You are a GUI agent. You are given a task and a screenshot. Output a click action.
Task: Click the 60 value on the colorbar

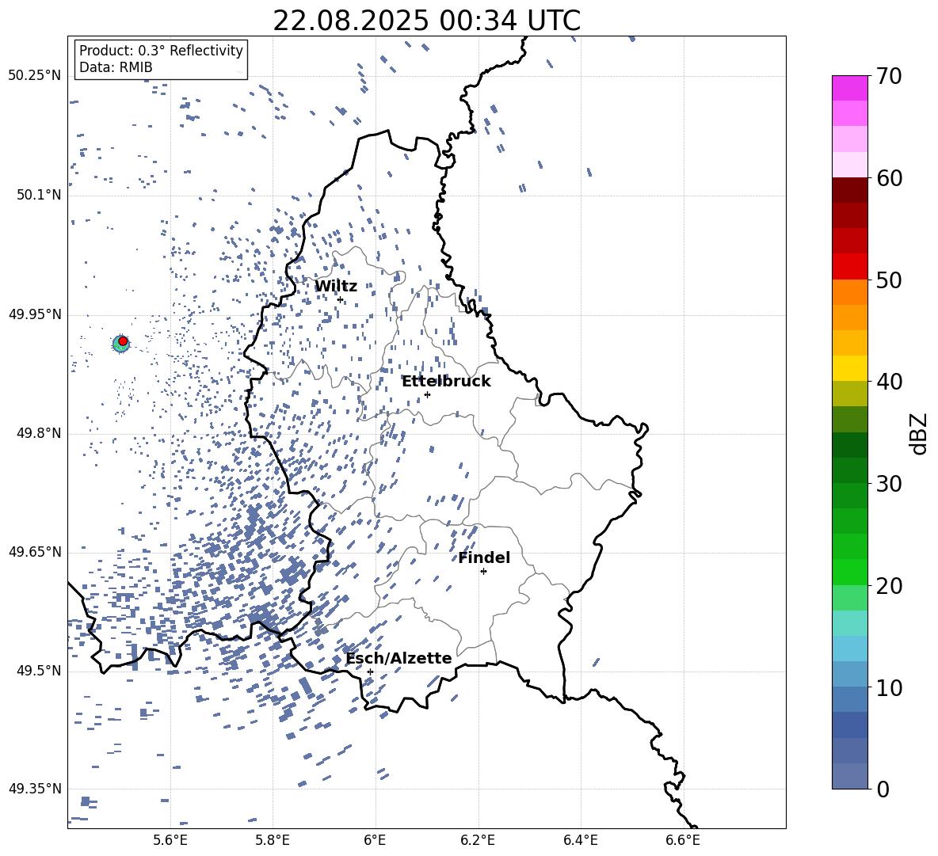coord(889,178)
